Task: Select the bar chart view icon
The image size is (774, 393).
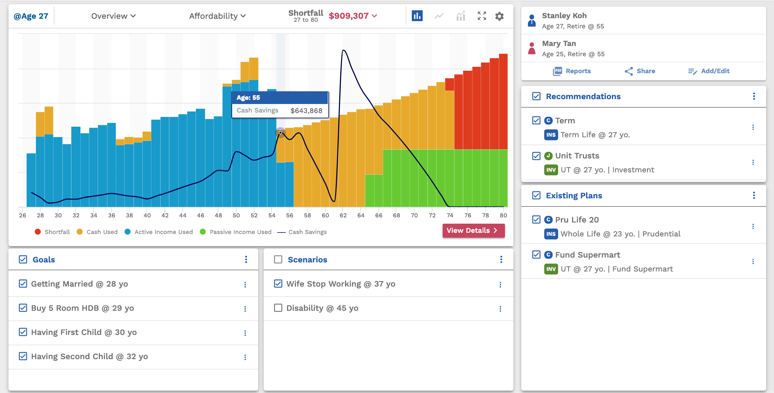Action: 418,16
